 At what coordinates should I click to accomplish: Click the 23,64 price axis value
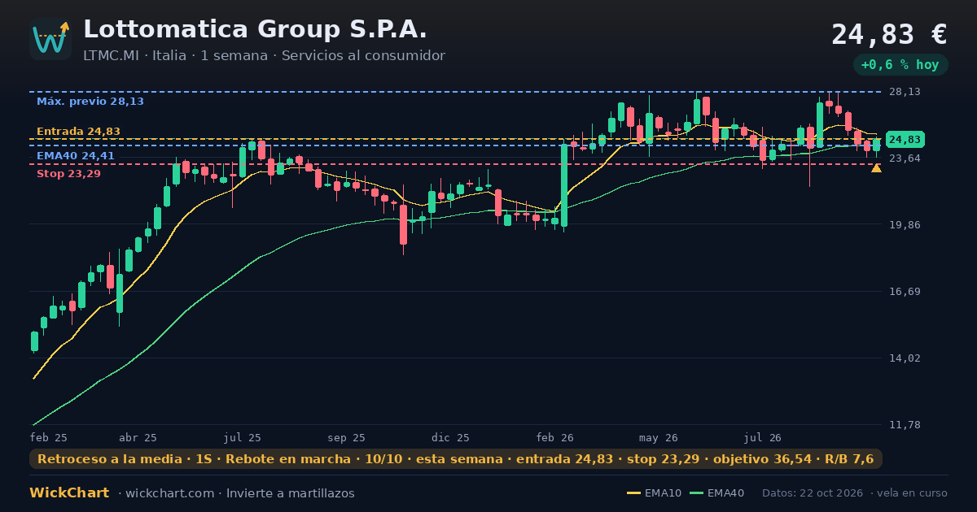pos(905,158)
